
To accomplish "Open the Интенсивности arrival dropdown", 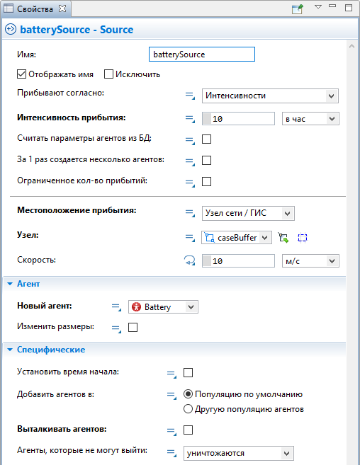I will pos(270,96).
